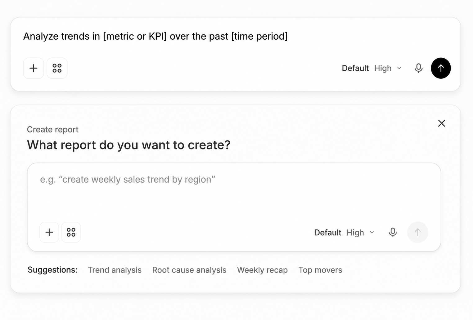Close the Create report panel

441,123
